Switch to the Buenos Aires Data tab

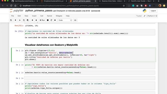tap(112, 1)
